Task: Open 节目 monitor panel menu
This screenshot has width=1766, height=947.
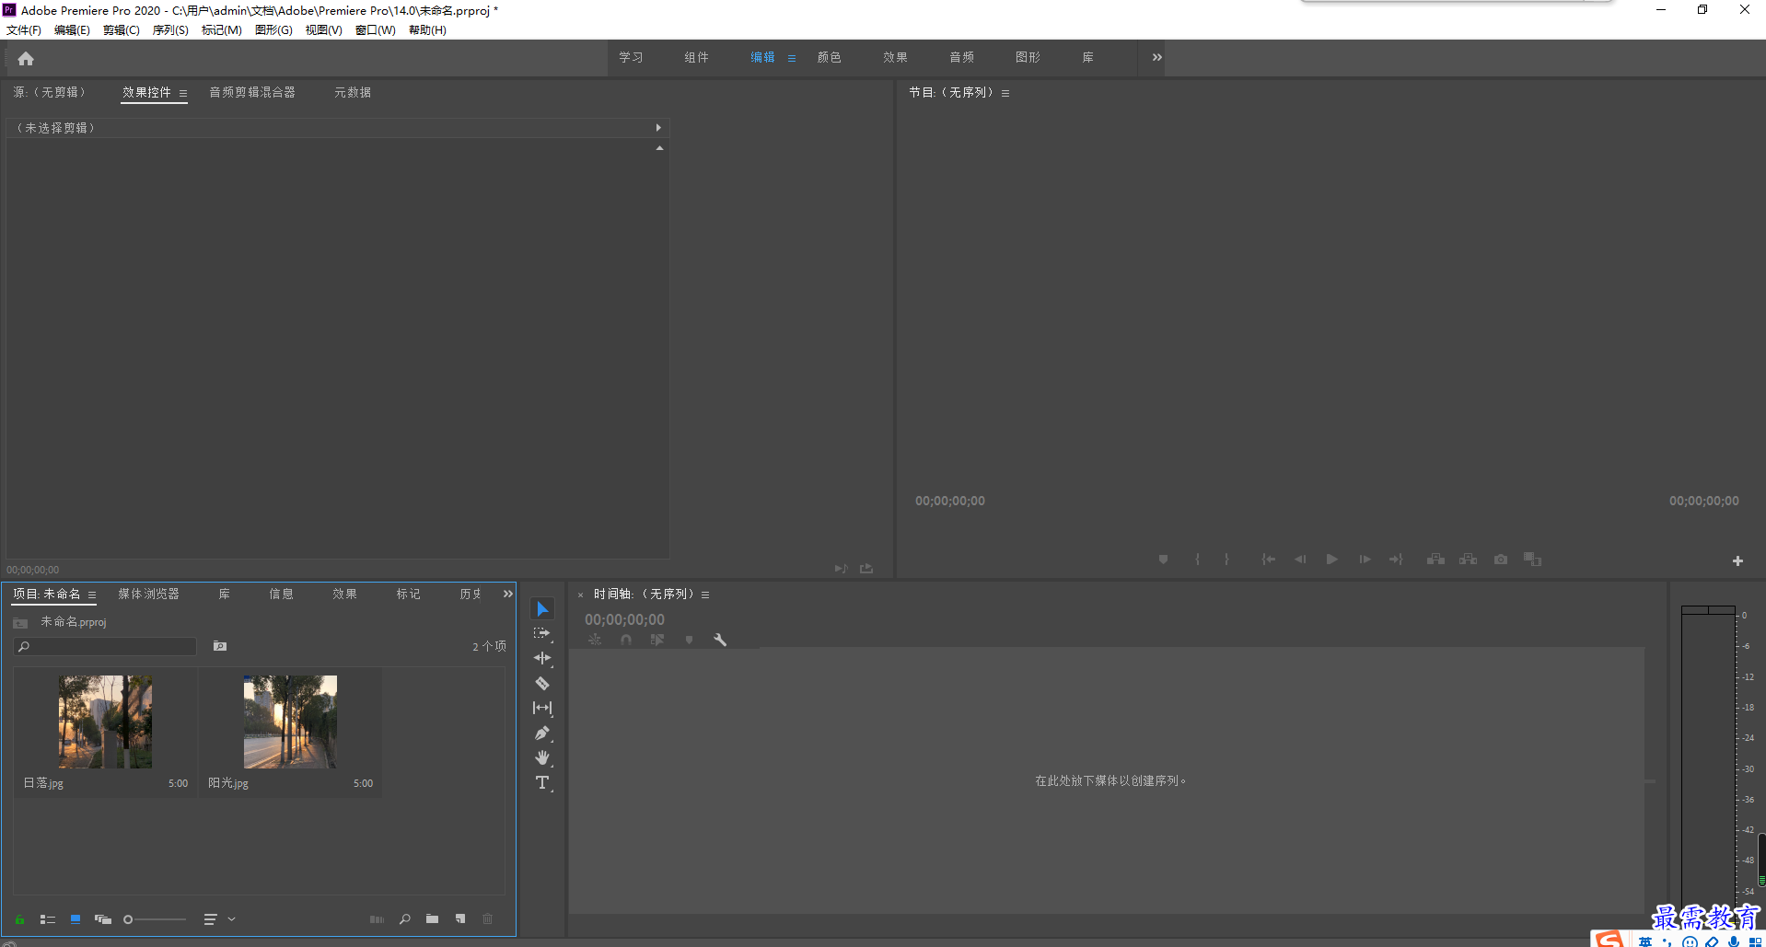Action: [1005, 93]
